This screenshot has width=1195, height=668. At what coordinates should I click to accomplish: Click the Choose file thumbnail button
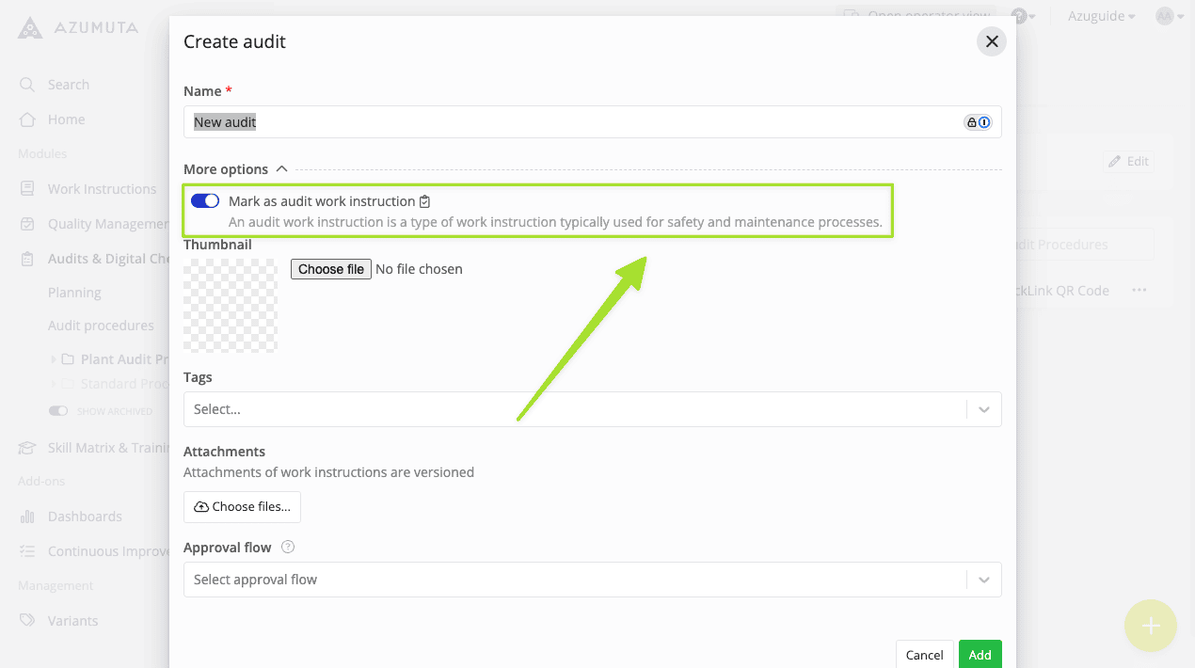330,269
